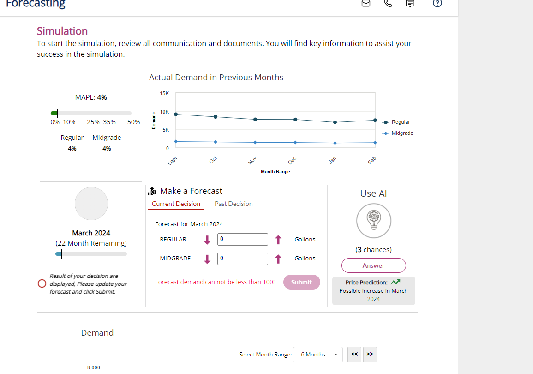Click 'Actual Demand in Previous Months' title
This screenshot has width=533, height=374.
216,78
